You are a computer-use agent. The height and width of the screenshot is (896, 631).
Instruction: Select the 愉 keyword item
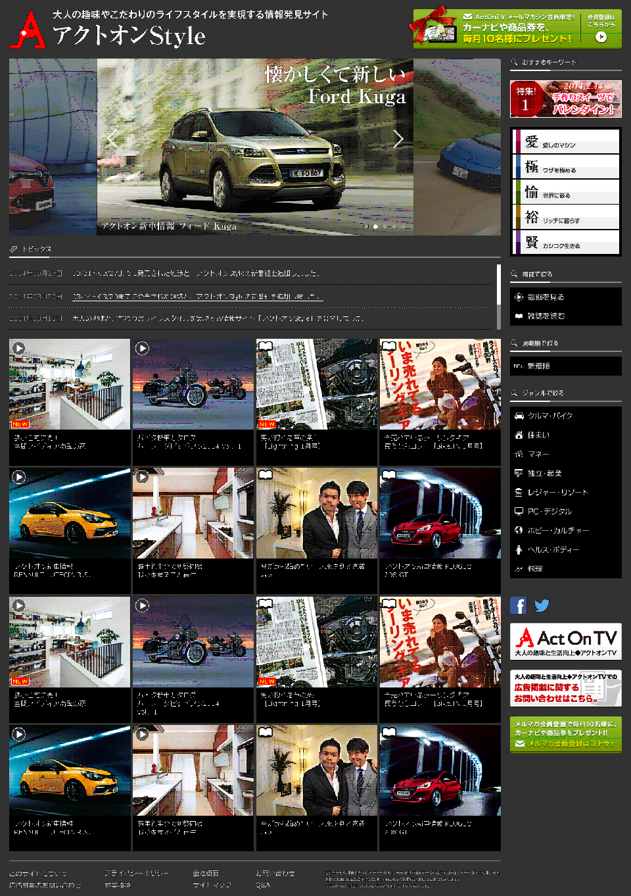pos(566,191)
